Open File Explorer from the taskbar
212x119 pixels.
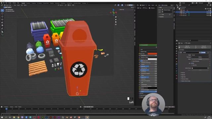pyautogui.click(x=14, y=117)
